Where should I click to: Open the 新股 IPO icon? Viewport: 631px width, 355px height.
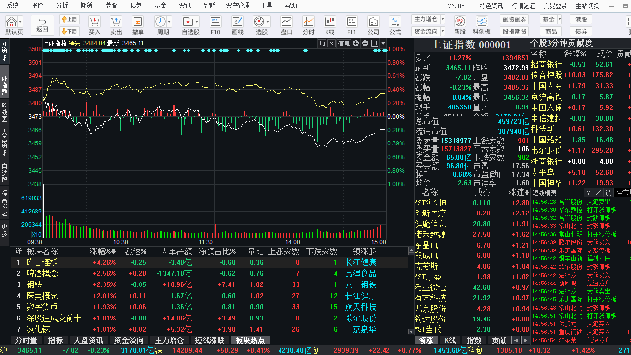click(x=459, y=22)
